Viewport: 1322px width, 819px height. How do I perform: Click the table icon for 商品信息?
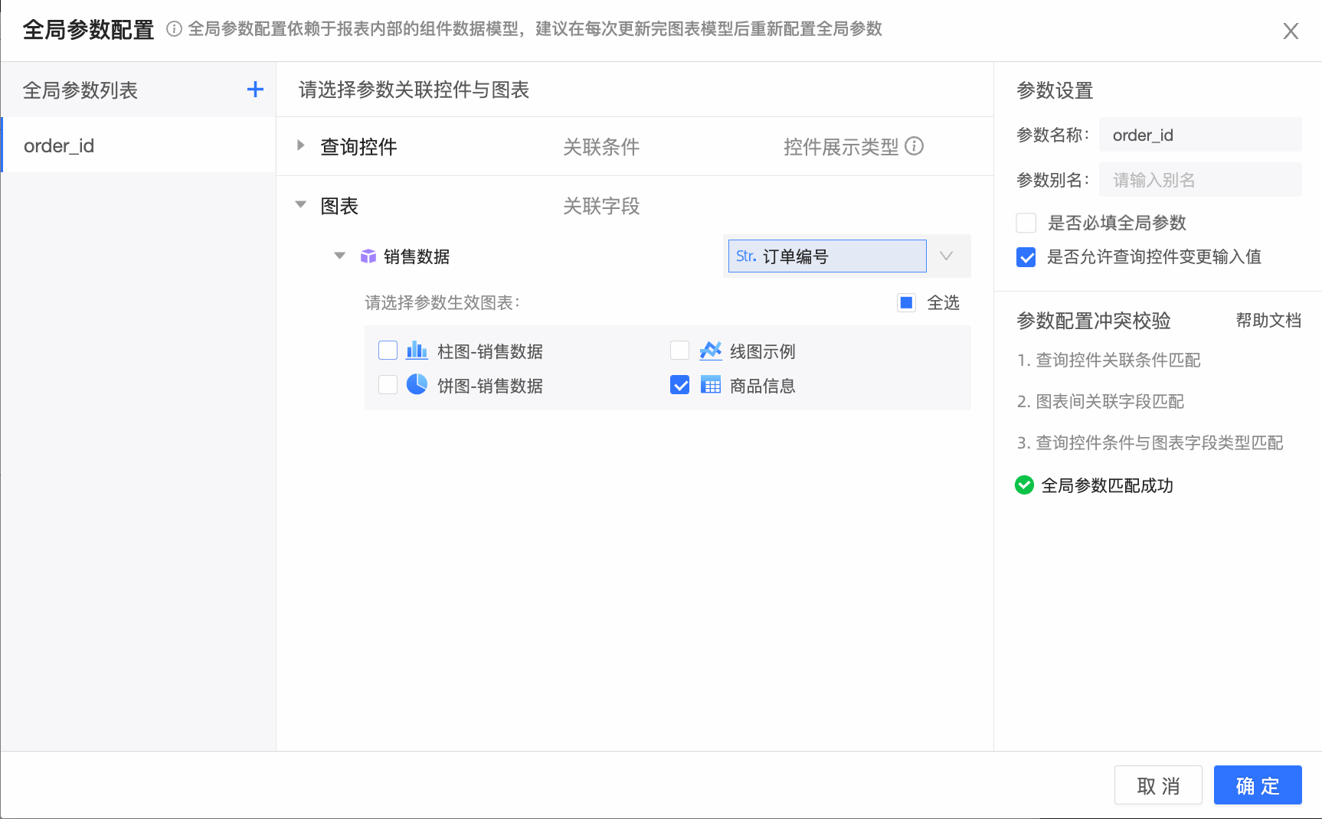click(711, 385)
